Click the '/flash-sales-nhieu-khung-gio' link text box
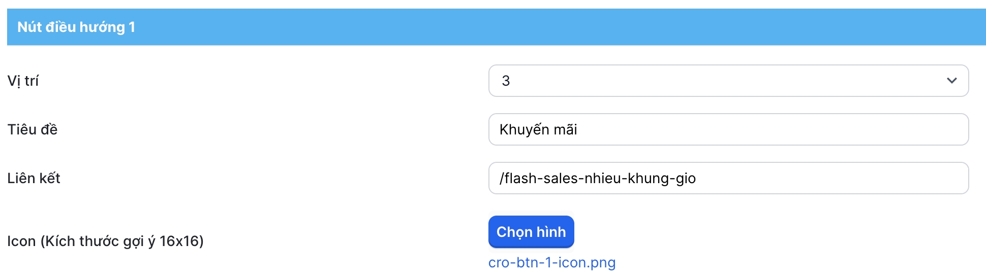 tap(598, 178)
